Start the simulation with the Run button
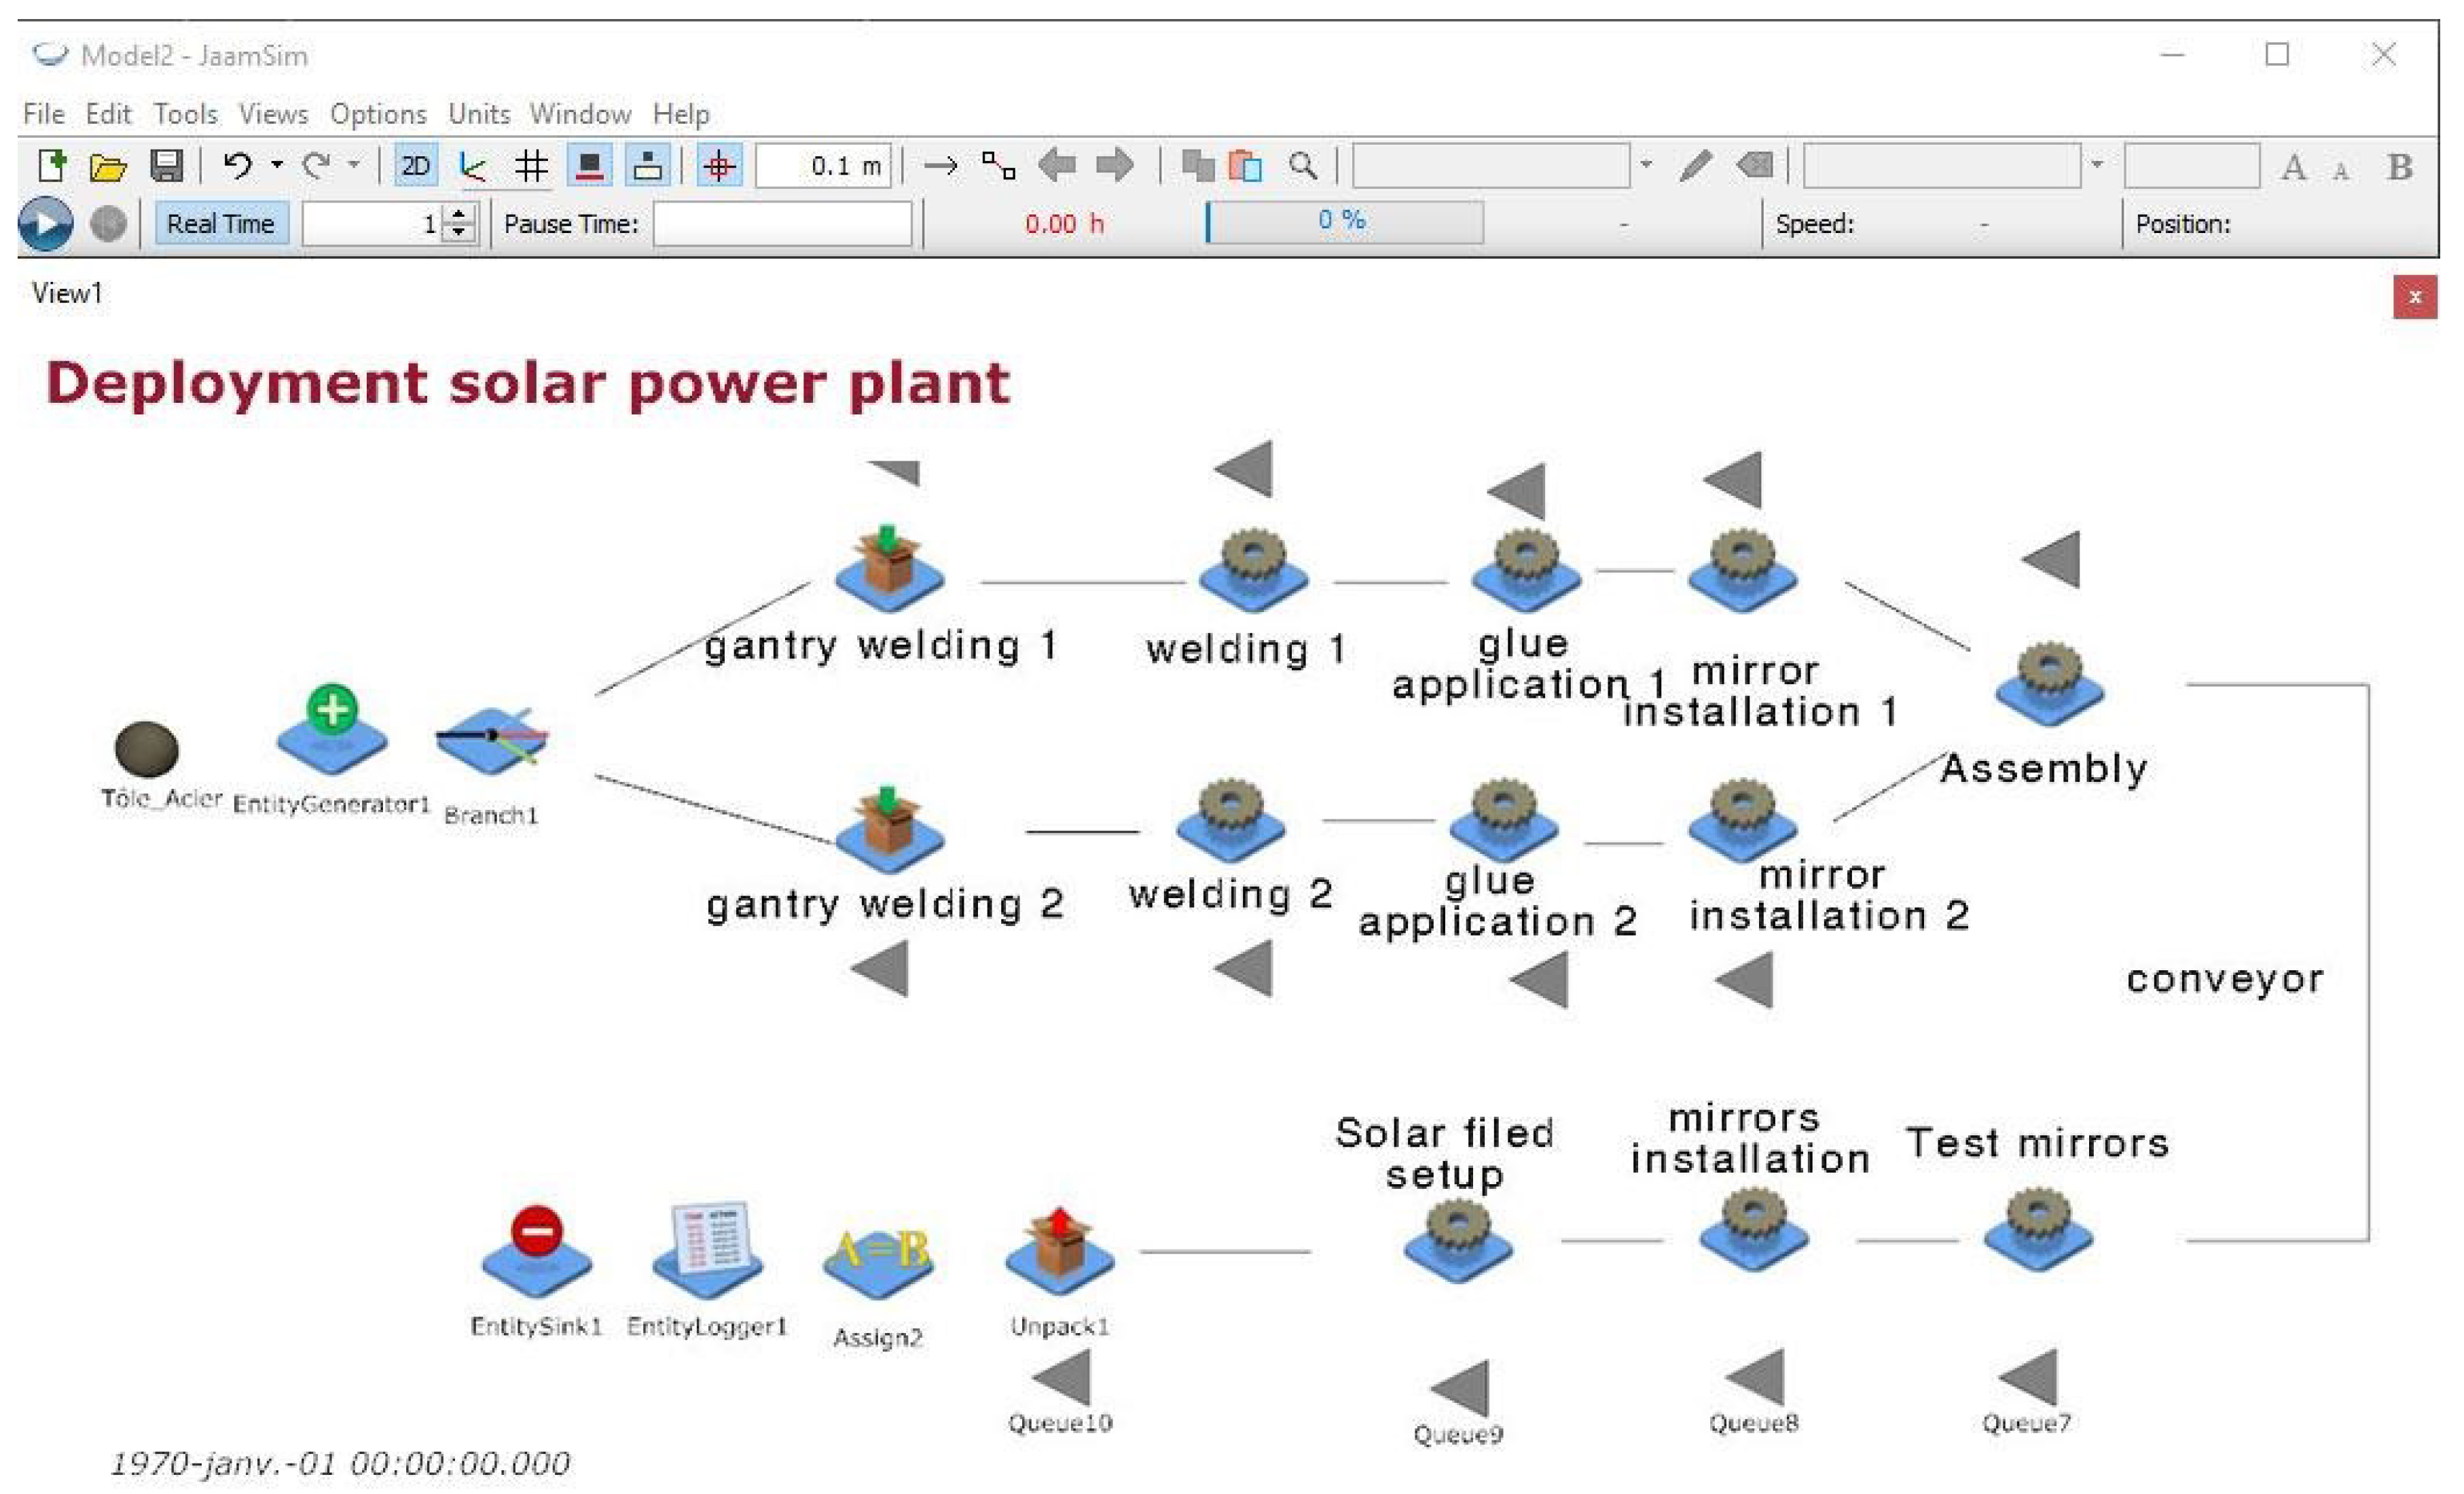The width and height of the screenshot is (2464, 1494). coord(45,223)
